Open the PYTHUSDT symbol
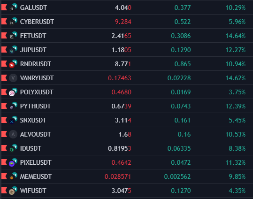Viewport: 253px width, 199px height. (x=36, y=106)
